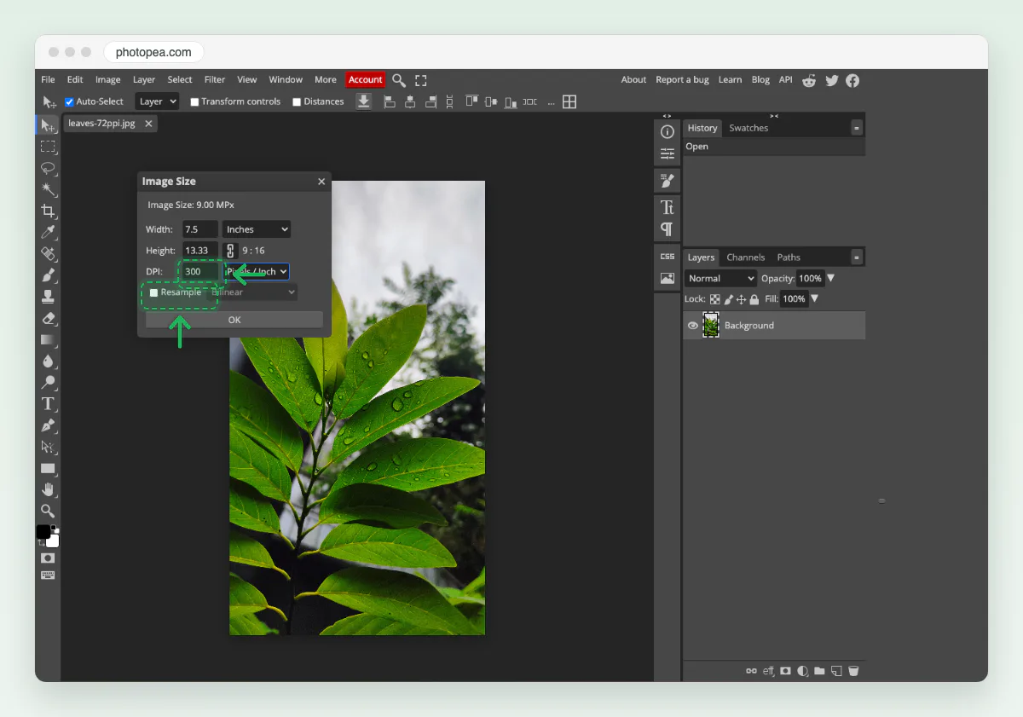Select the Brush tool
1023x717 pixels.
pyautogui.click(x=48, y=275)
